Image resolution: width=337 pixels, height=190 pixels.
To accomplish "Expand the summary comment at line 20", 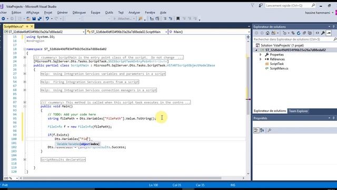I will click(x=25, y=58).
